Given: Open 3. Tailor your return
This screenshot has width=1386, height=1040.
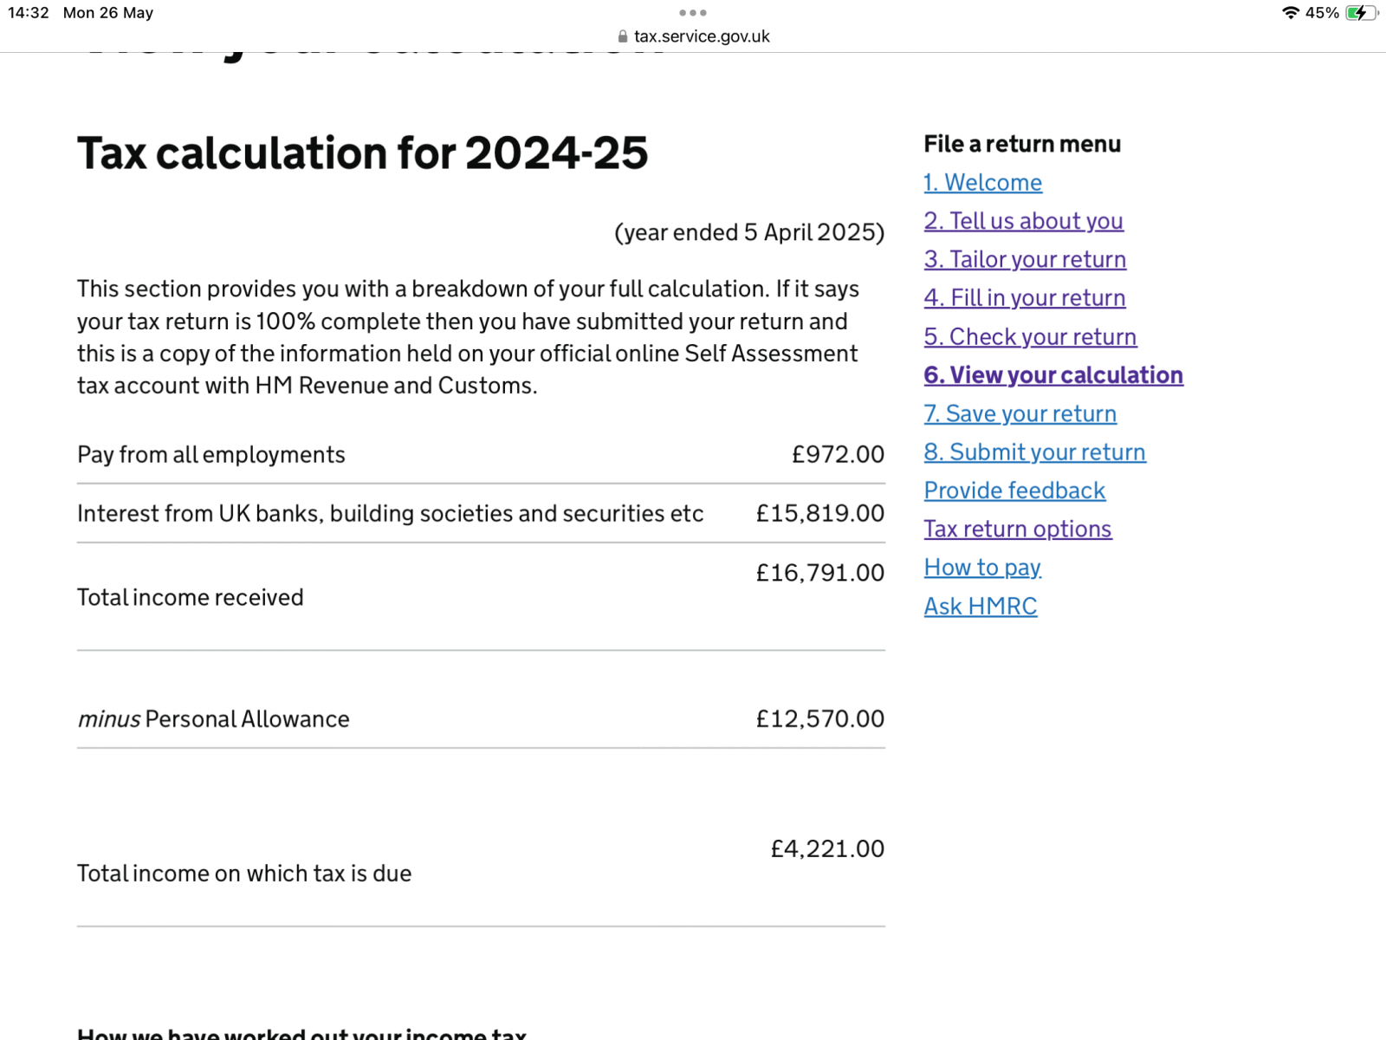Looking at the screenshot, I should pyautogui.click(x=1025, y=259).
